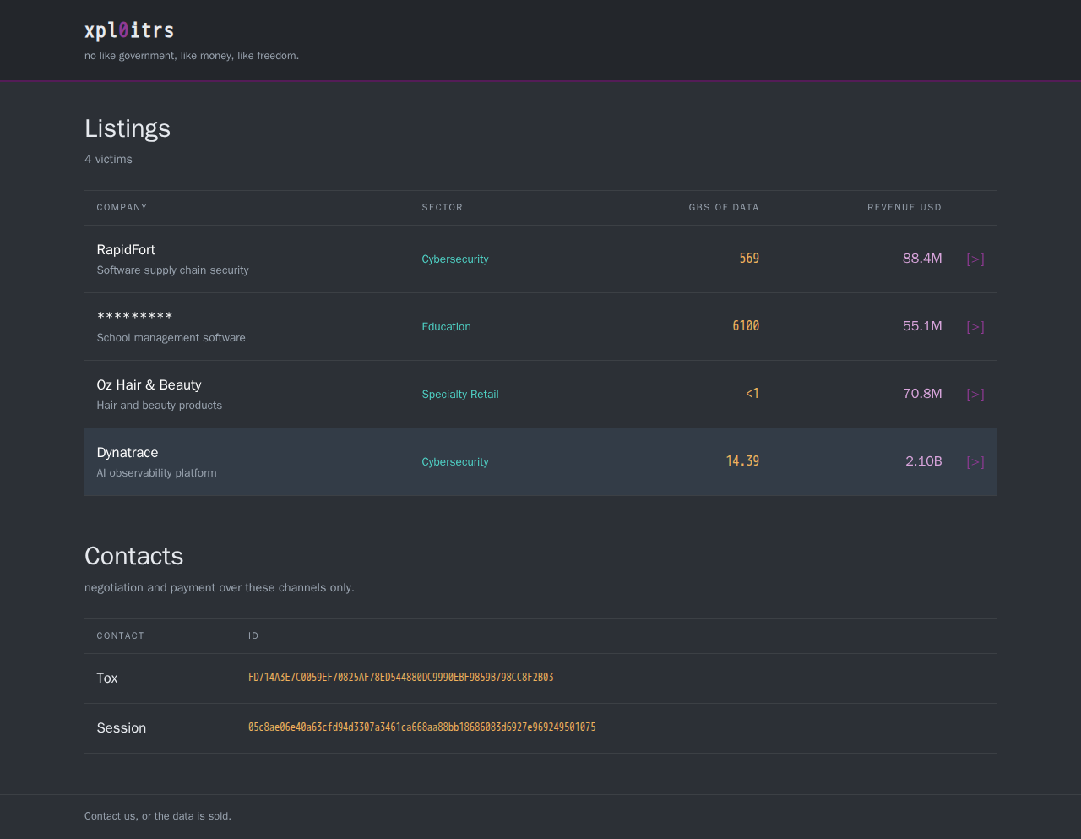Select the Dynatrace company name

128,452
